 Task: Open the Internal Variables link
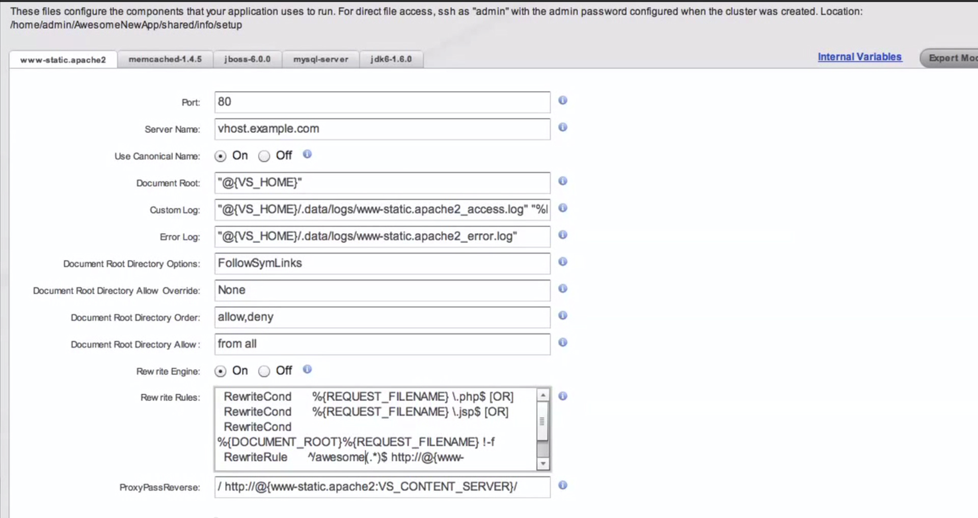[859, 57]
